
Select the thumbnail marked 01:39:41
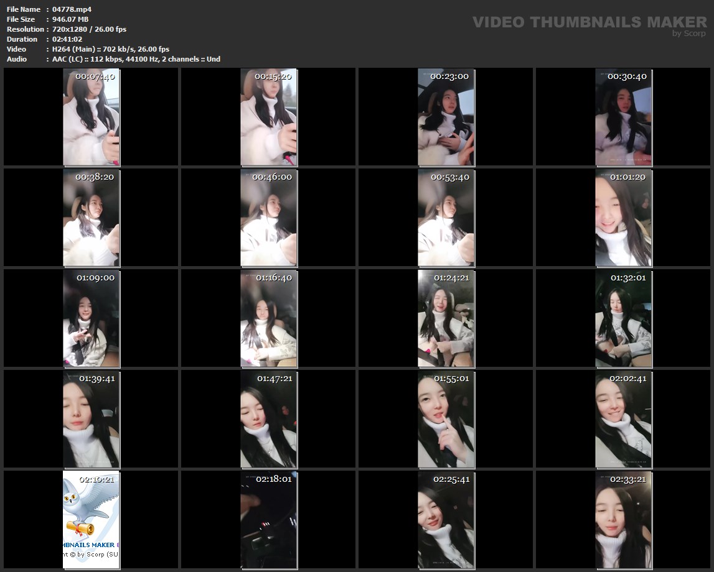(92, 419)
